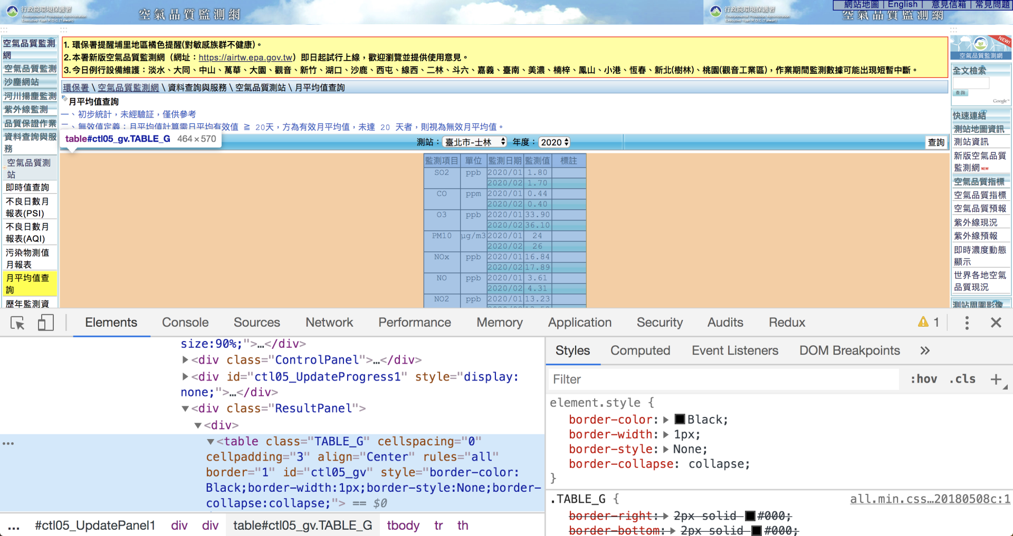Open the Security tab

click(x=660, y=323)
